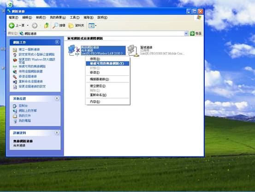Open the Views icon dropdown arrow
This screenshot has height=192, width=255.
pos(95,25)
